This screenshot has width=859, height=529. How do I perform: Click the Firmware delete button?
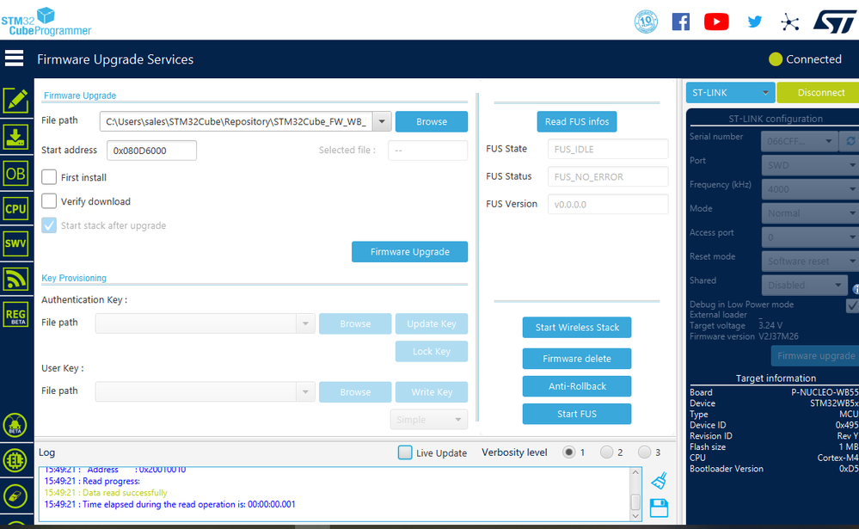click(577, 359)
